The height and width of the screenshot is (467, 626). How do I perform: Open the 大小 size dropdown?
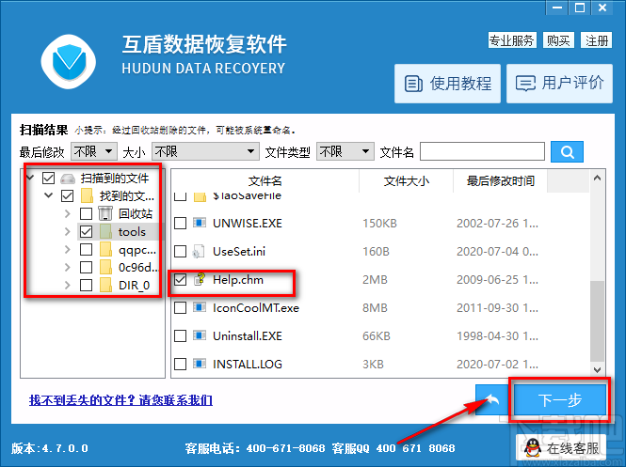coord(205,151)
